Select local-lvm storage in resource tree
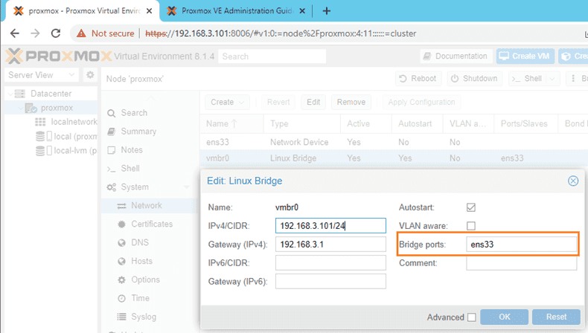 pos(66,151)
